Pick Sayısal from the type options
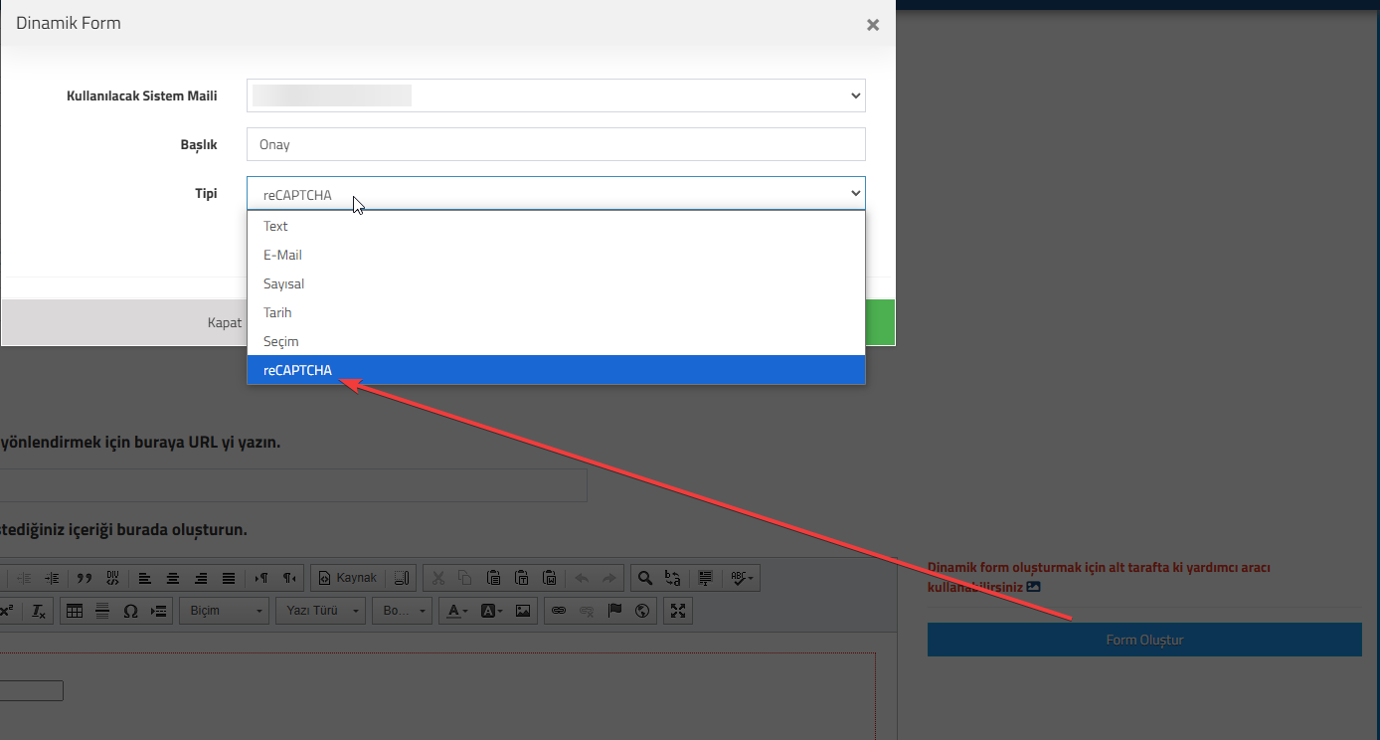 [556, 283]
